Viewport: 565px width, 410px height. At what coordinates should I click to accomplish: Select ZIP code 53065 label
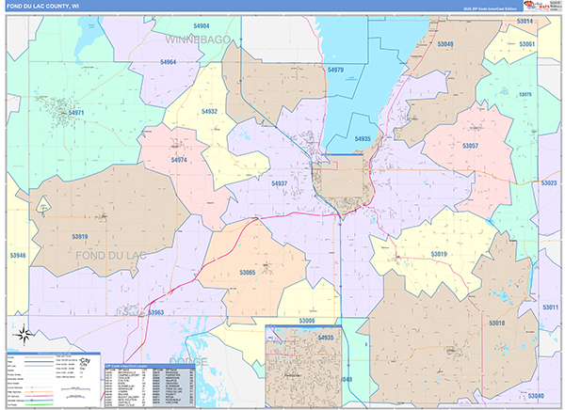pos(247,272)
